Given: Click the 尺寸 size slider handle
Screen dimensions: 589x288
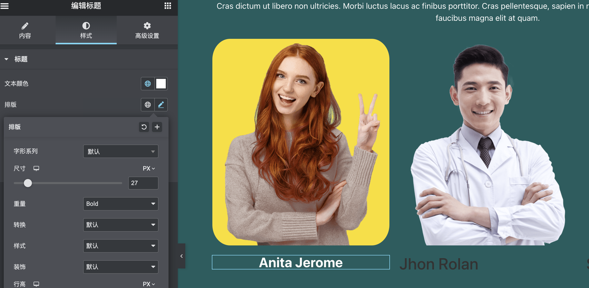Looking at the screenshot, I should pyautogui.click(x=28, y=183).
